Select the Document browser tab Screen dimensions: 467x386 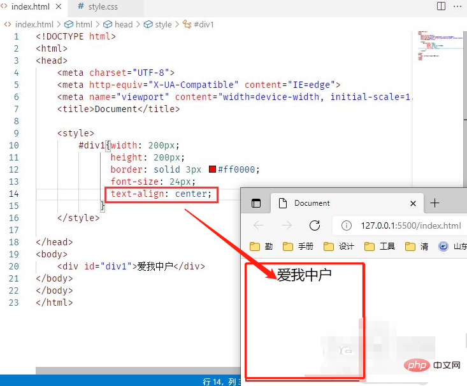point(347,203)
